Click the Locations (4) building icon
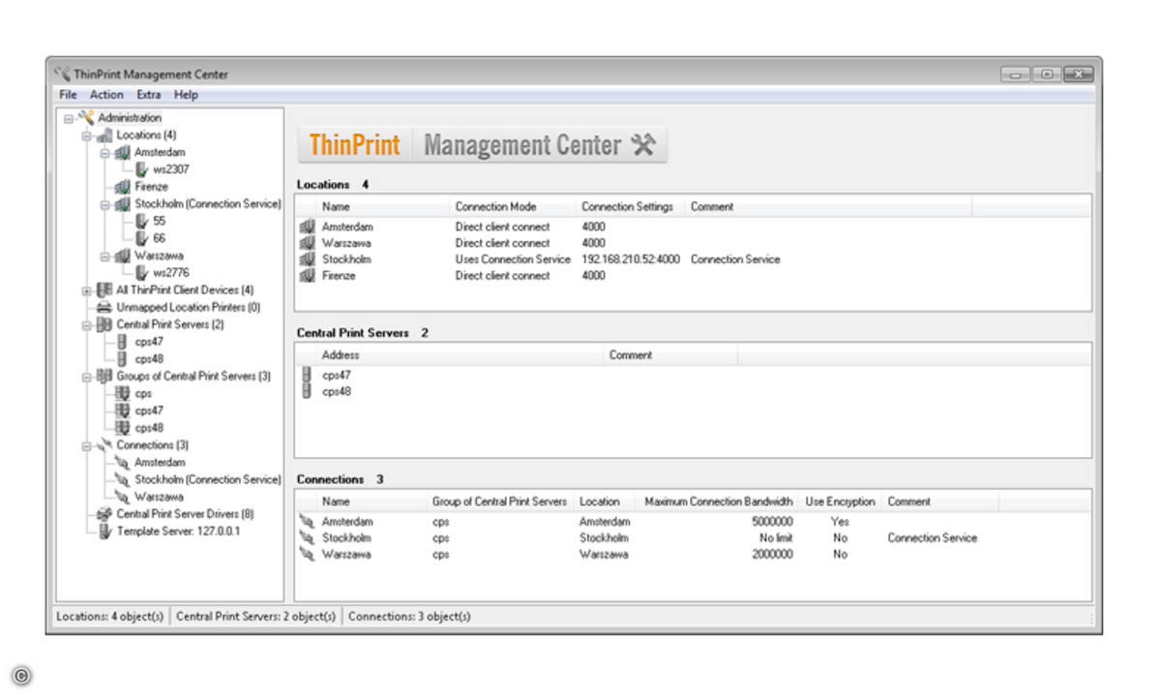The image size is (1161, 697). click(104, 136)
